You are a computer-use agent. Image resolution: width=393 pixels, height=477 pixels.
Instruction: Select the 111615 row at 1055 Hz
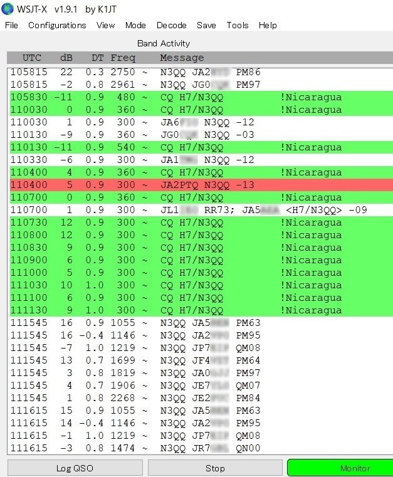point(201,411)
